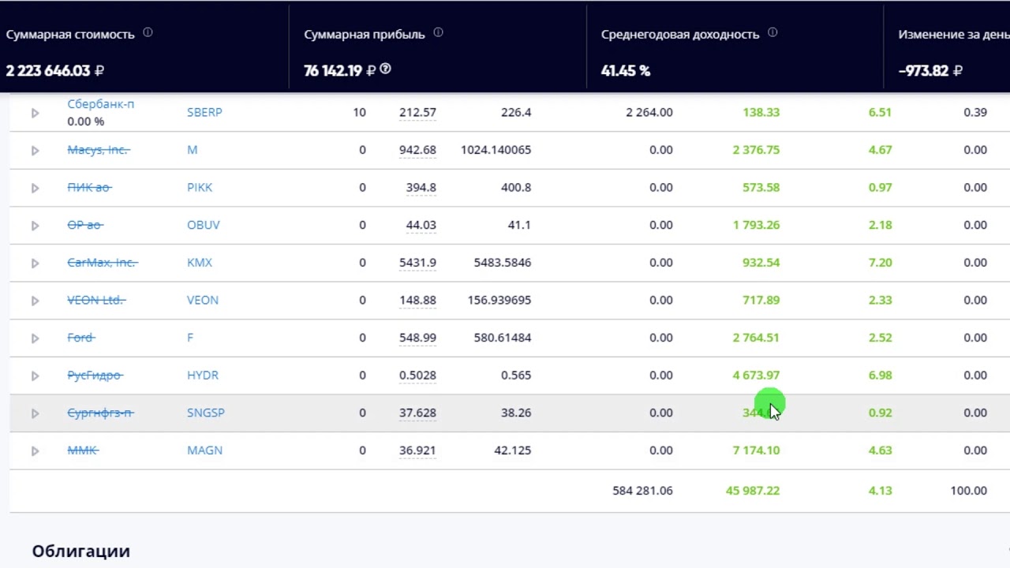Screen dimensions: 1010x568
Task: Open the Macys, Inc. link
Action: click(99, 150)
